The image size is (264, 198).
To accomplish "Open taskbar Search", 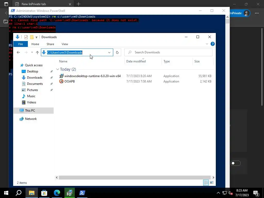I will tap(19, 193).
